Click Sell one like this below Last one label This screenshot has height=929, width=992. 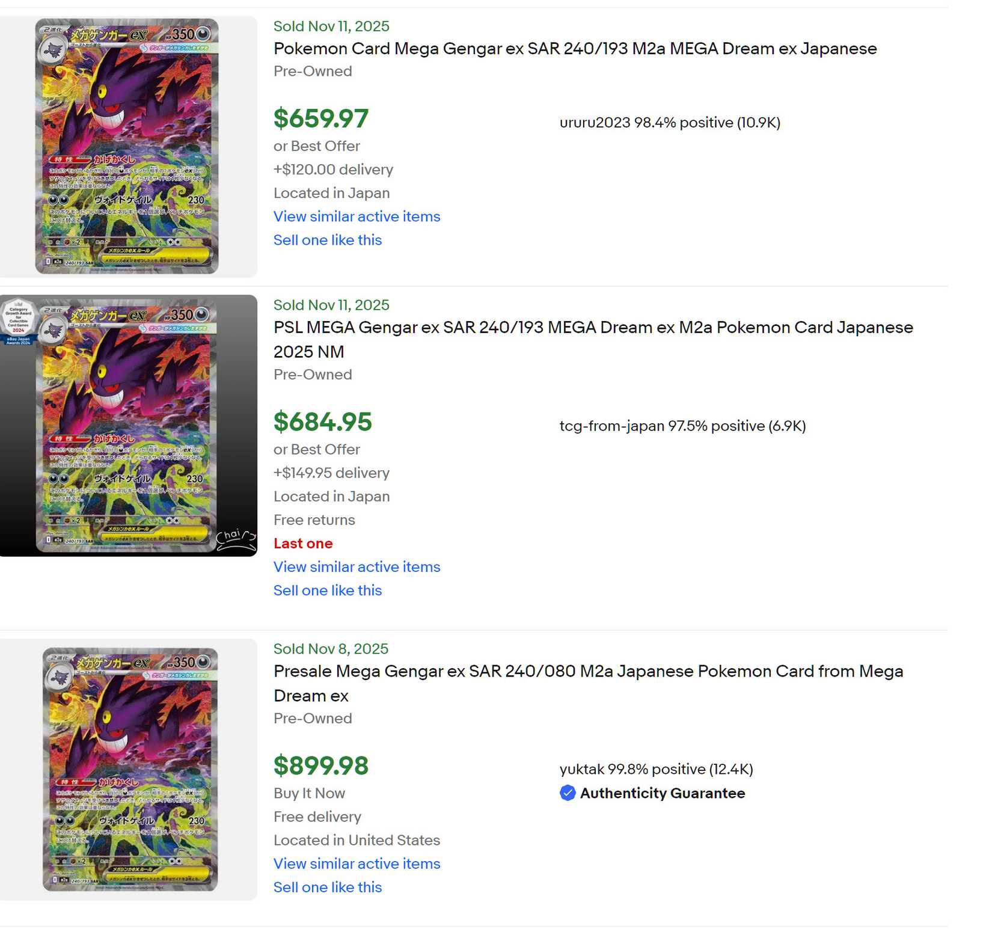pyautogui.click(x=327, y=590)
